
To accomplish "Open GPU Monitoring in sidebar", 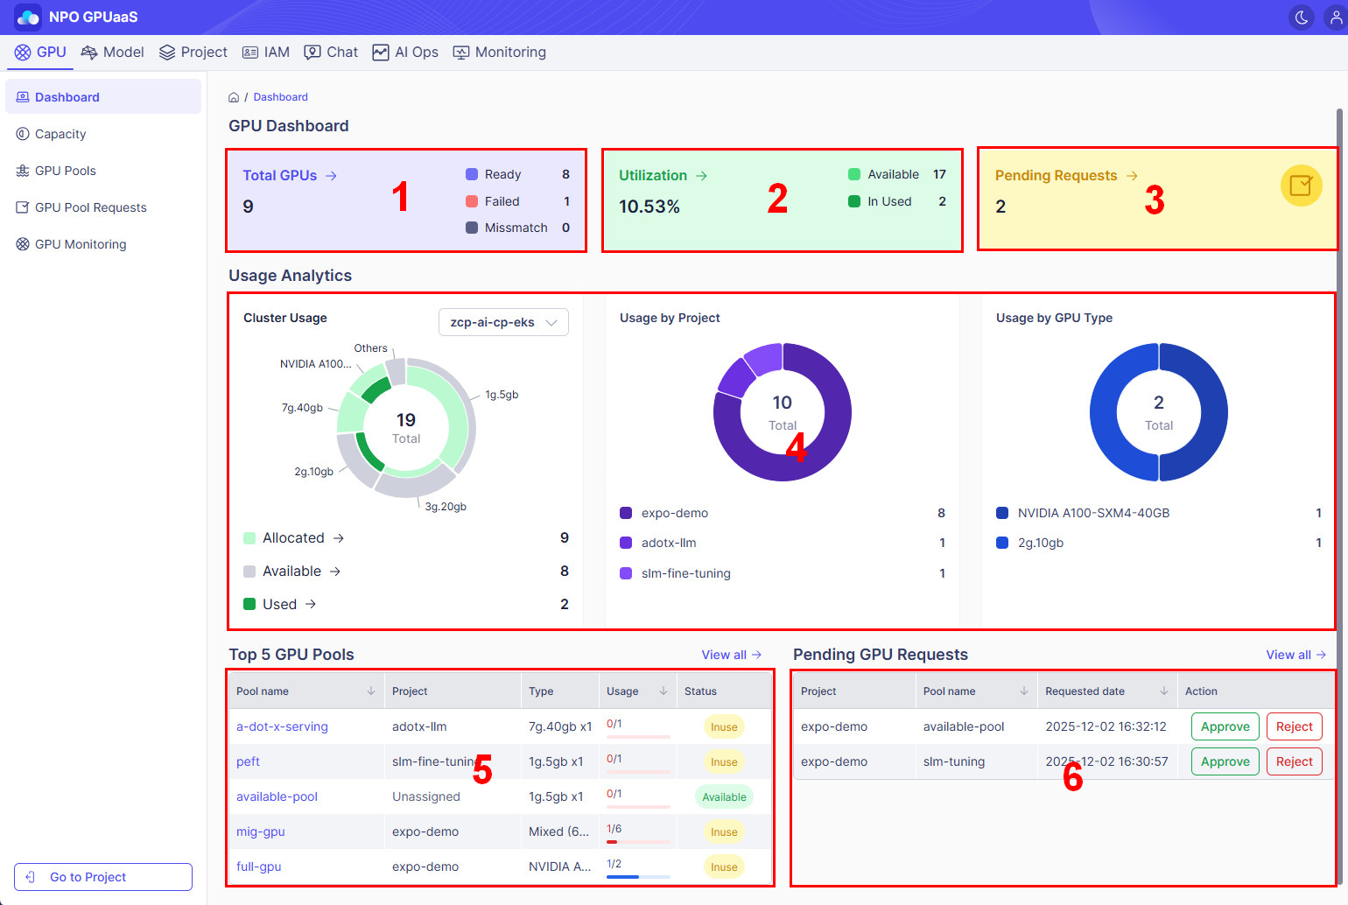I will coord(71,244).
